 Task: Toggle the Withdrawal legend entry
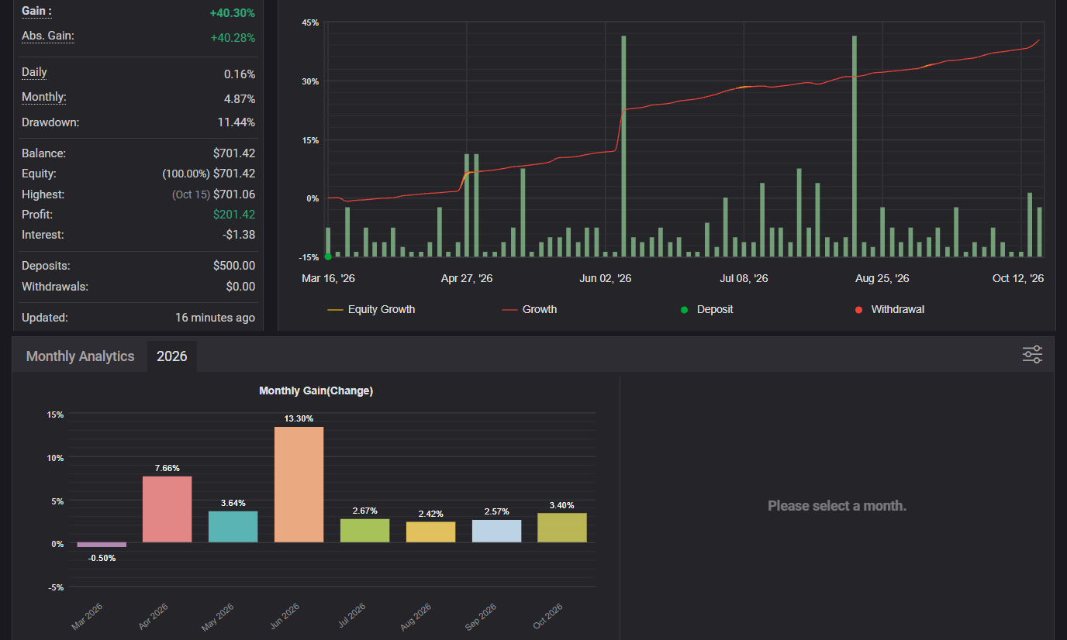tap(889, 309)
